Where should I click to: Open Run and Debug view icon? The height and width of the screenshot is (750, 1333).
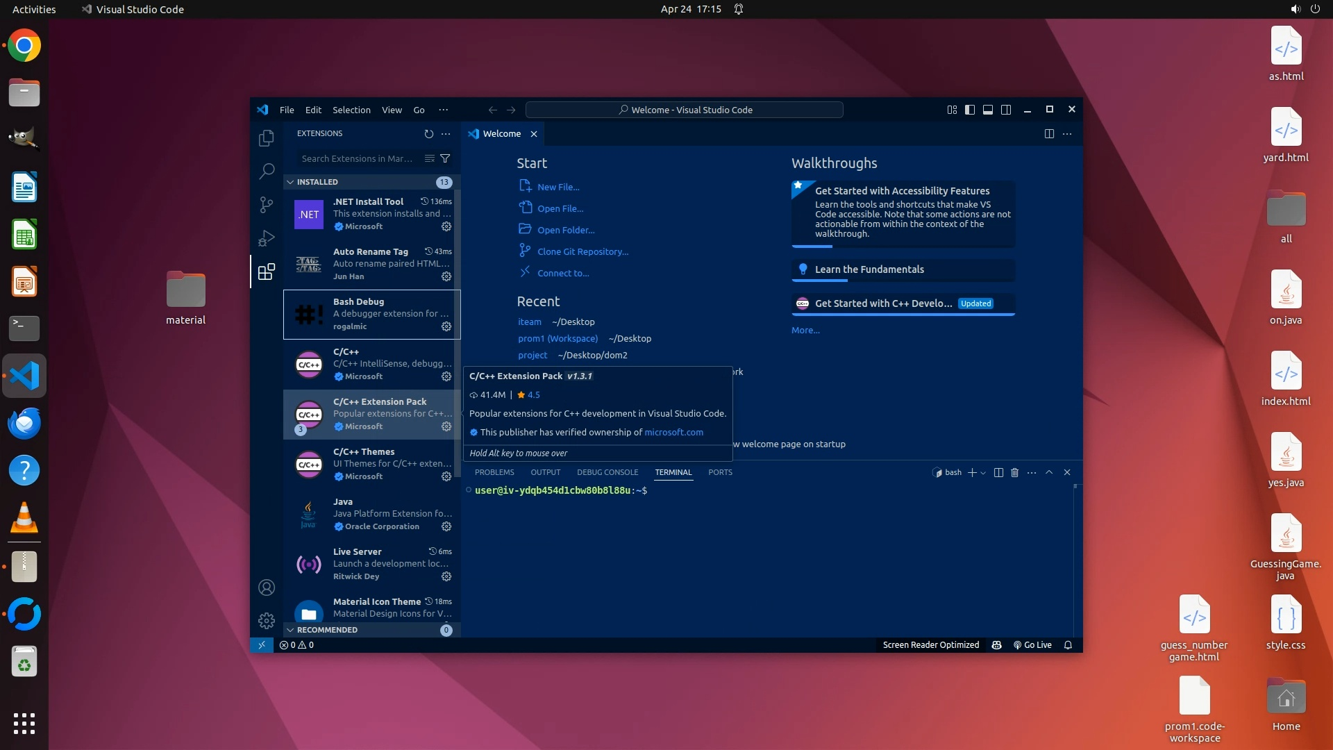[x=267, y=238]
